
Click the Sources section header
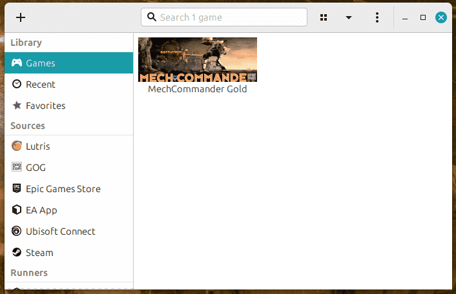pyautogui.click(x=28, y=126)
